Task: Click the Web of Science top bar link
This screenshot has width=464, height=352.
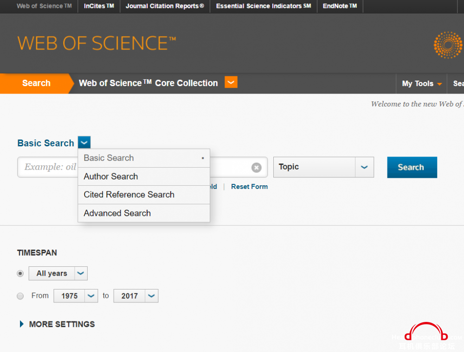Action: click(x=44, y=6)
